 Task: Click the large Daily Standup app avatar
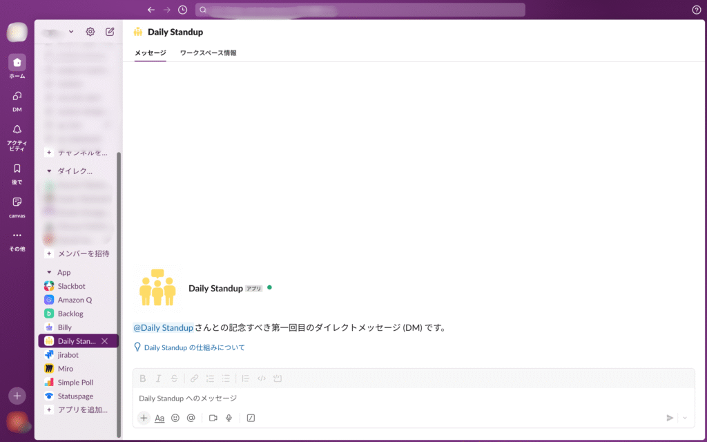157,288
